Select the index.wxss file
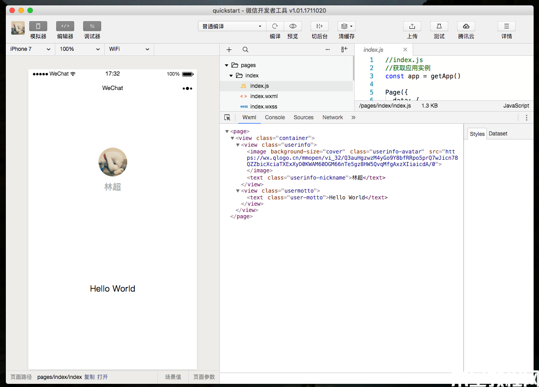The height and width of the screenshot is (387, 539). click(x=286, y=107)
